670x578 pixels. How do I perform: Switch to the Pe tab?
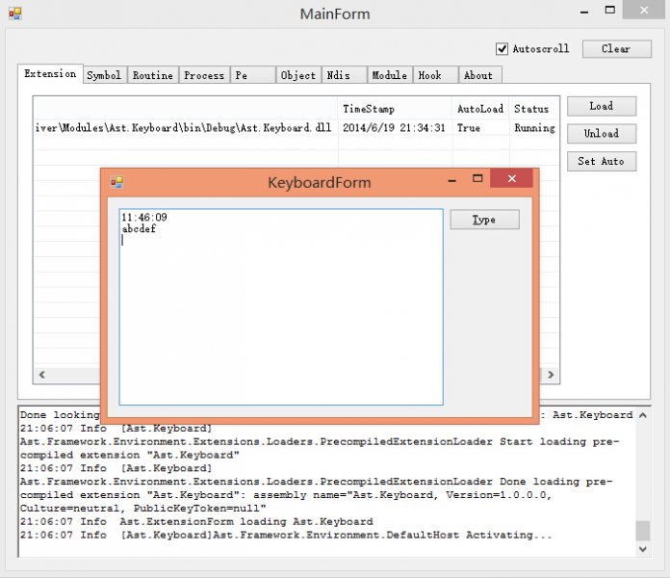(252, 75)
